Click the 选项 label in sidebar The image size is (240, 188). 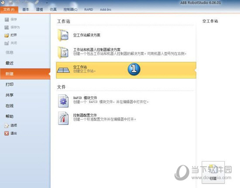pyautogui.click(x=14, y=126)
